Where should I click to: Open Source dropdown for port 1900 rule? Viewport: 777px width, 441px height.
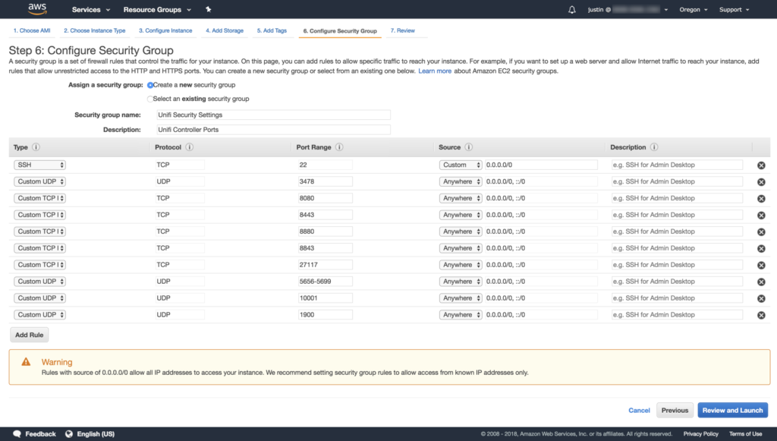coord(461,315)
